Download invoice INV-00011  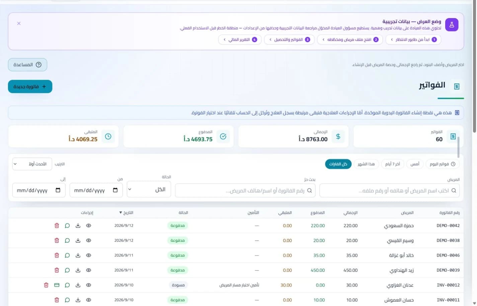pos(78,300)
